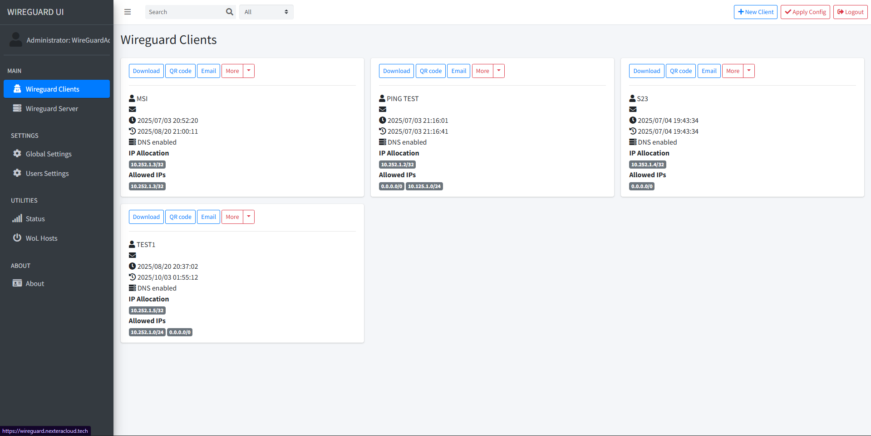Expand More dropdown arrow for S23 client
871x436 pixels.
[x=749, y=71]
